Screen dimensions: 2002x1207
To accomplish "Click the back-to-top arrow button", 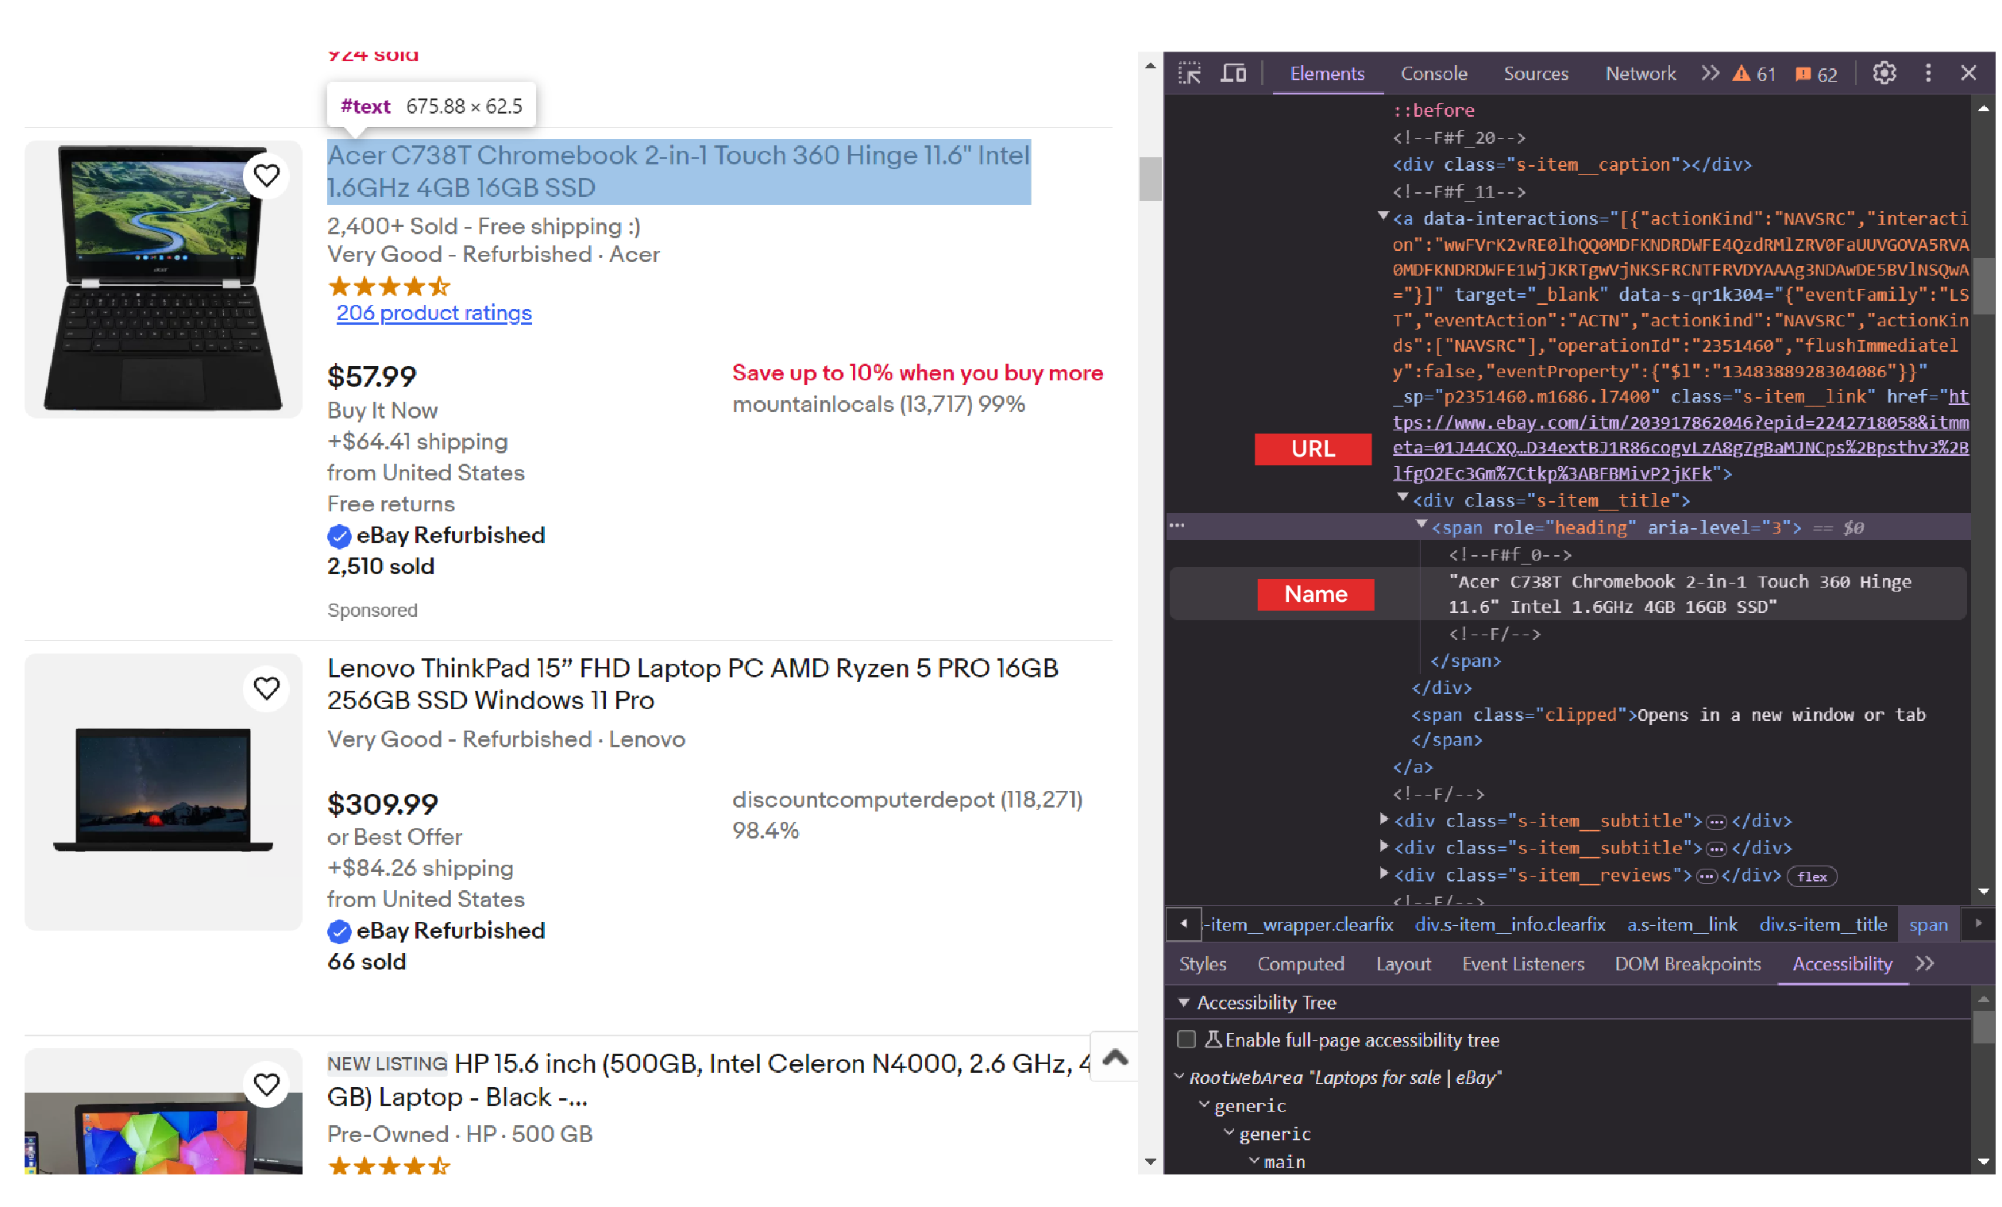I will click(x=1115, y=1056).
